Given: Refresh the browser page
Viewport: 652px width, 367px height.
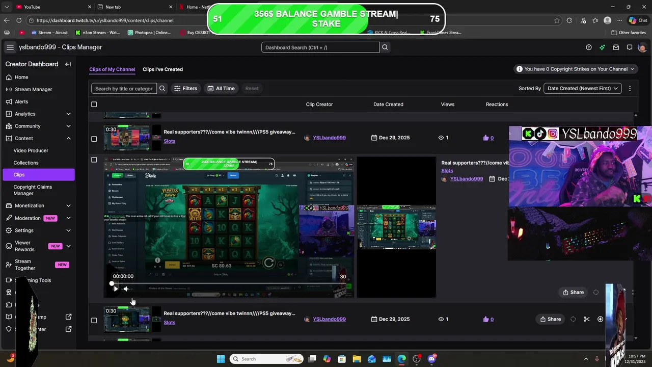Looking at the screenshot, I should [x=19, y=20].
